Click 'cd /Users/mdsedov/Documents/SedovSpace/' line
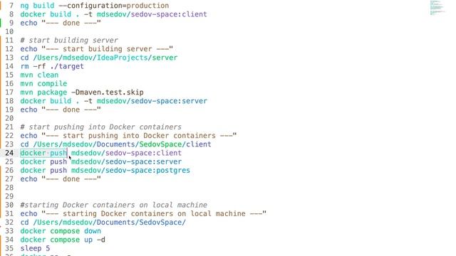Viewport: 456px width, 256px height. coord(103,223)
